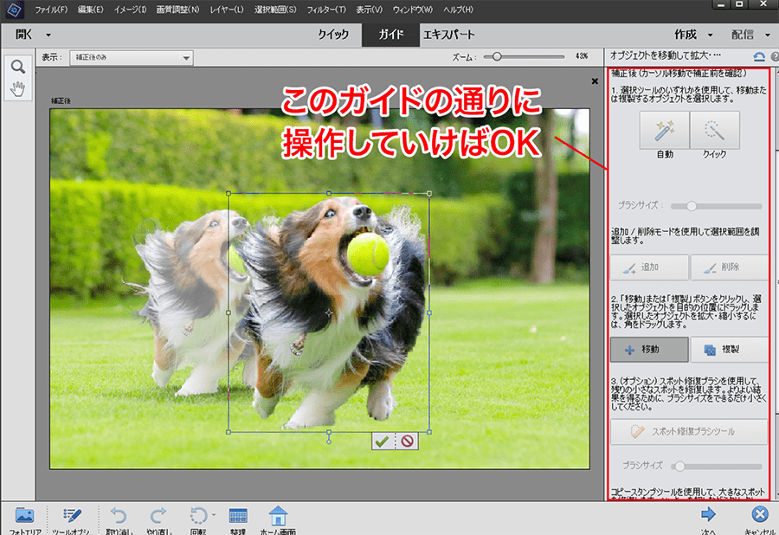Choose the クイック quick selection tool
Image resolution: width=779 pixels, height=535 pixels.
(715, 131)
